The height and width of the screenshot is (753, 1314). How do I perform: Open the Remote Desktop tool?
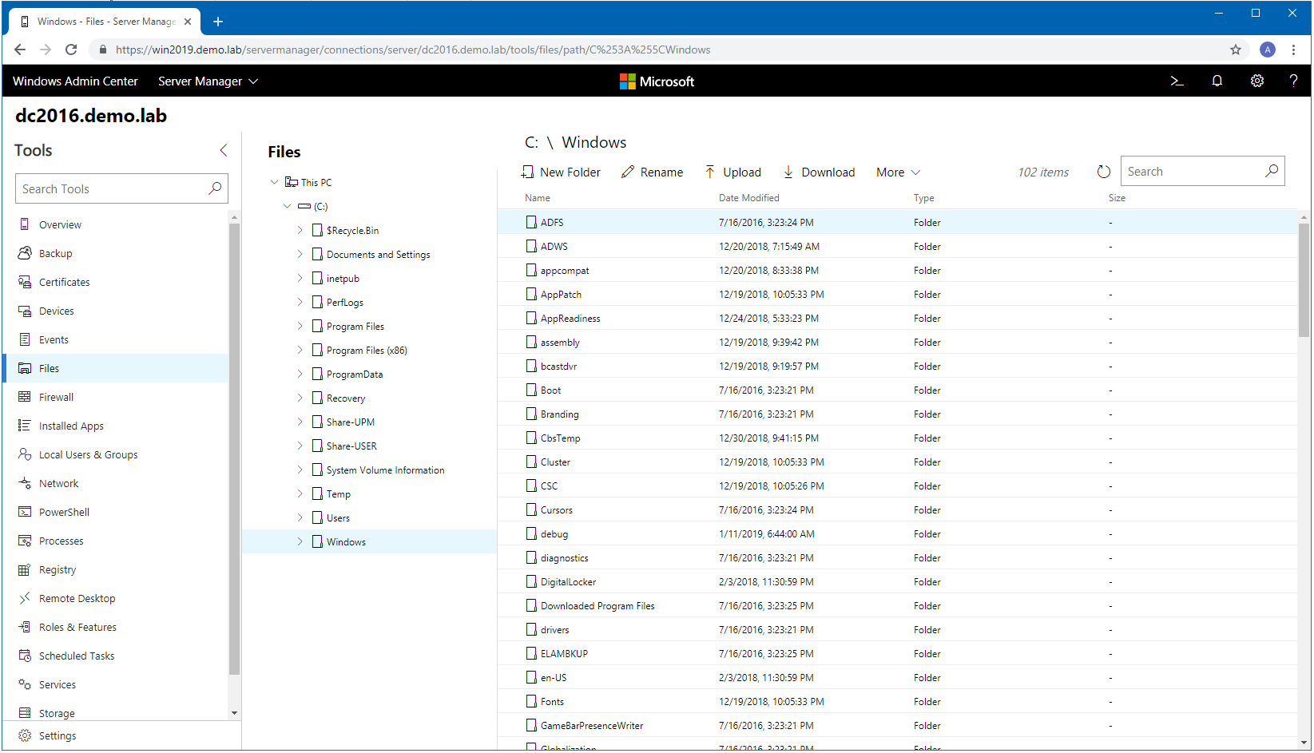click(x=76, y=598)
